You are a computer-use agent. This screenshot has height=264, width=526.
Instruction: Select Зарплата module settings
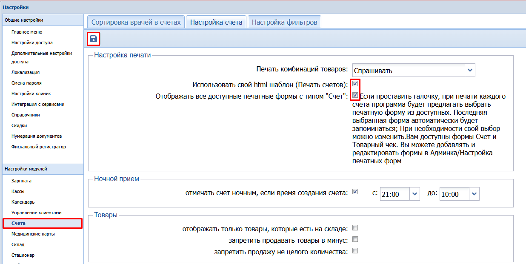point(21,181)
